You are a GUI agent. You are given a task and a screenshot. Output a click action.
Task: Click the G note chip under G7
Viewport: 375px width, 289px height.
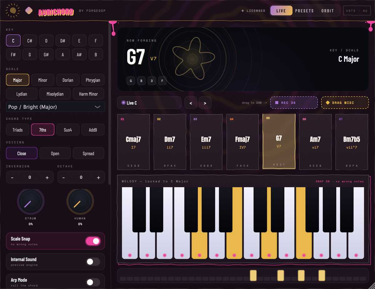[131, 81]
